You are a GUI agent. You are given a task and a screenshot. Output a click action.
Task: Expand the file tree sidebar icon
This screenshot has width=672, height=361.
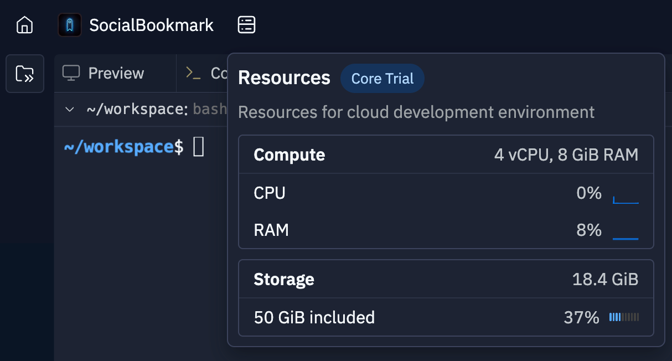25,73
